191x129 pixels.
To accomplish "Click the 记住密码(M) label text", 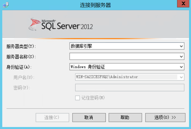I will click(x=93, y=98).
